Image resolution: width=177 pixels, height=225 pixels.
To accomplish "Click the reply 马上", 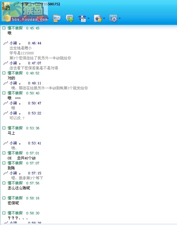I will click(11, 133).
